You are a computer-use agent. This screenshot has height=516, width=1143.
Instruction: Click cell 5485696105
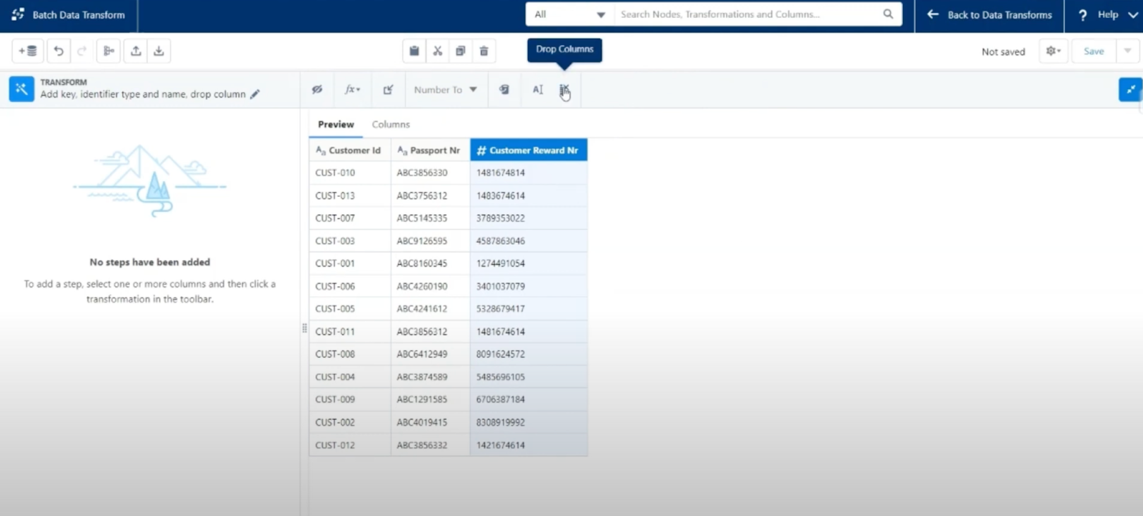coord(529,377)
